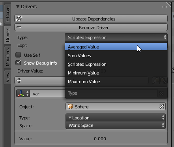Click the Driver Value label
This screenshot has width=174, height=147.
[30, 71]
